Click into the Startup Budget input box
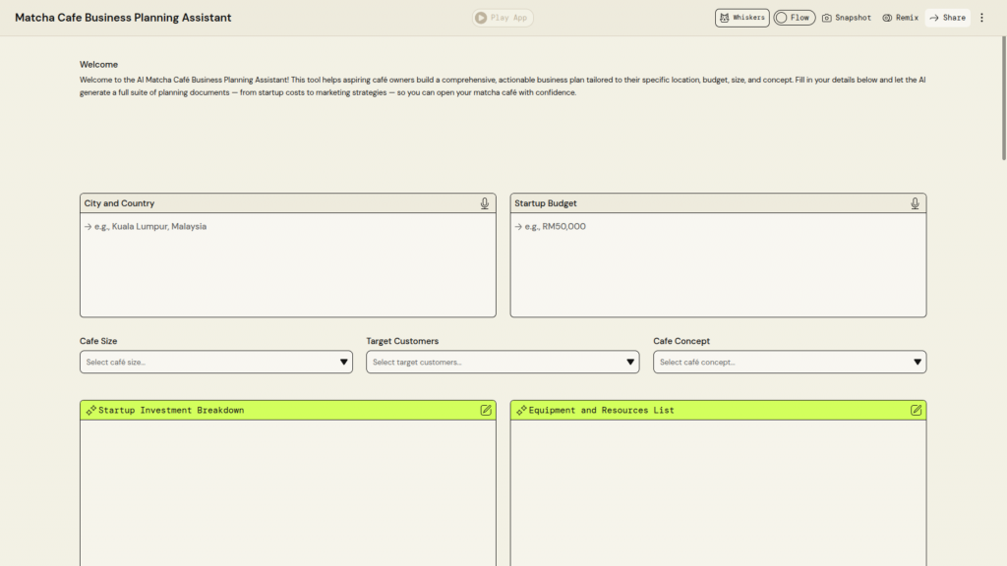 pos(718,264)
